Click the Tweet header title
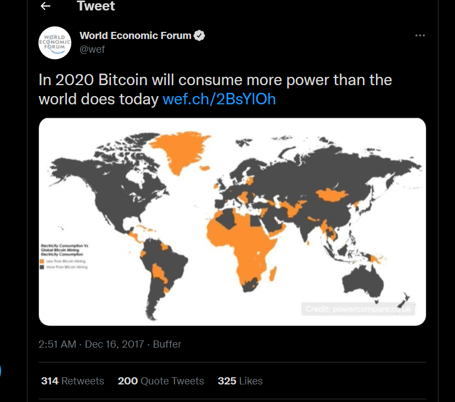Screen dimensions: 455x402 (96, 6)
